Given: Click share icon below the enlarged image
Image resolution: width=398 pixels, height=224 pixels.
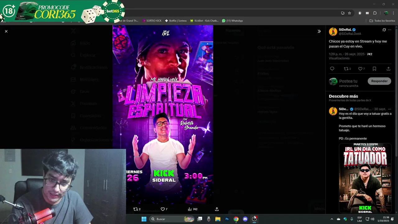Looking at the screenshot, I should tap(217, 209).
